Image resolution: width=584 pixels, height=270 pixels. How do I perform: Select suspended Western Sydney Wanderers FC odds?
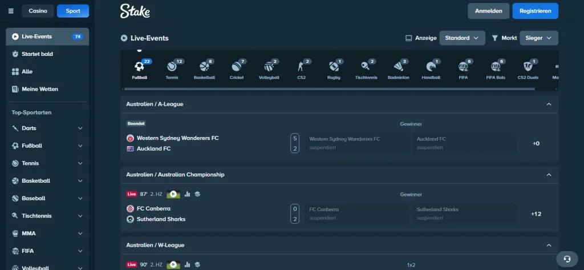click(357, 143)
